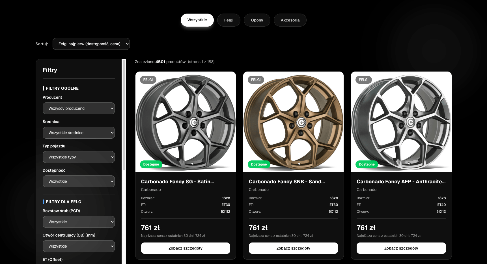Open the Otwór centrujący (CB) dropdown
The width and height of the screenshot is (487, 264).
tap(79, 246)
